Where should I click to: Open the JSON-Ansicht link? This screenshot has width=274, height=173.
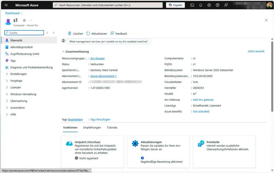(256, 51)
